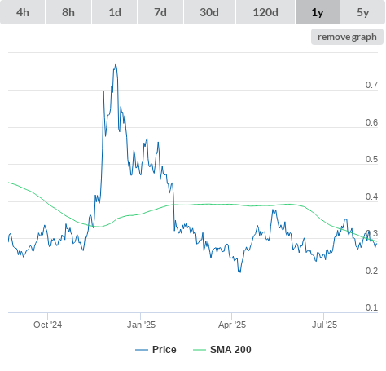Open the 7d chart view

(160, 12)
